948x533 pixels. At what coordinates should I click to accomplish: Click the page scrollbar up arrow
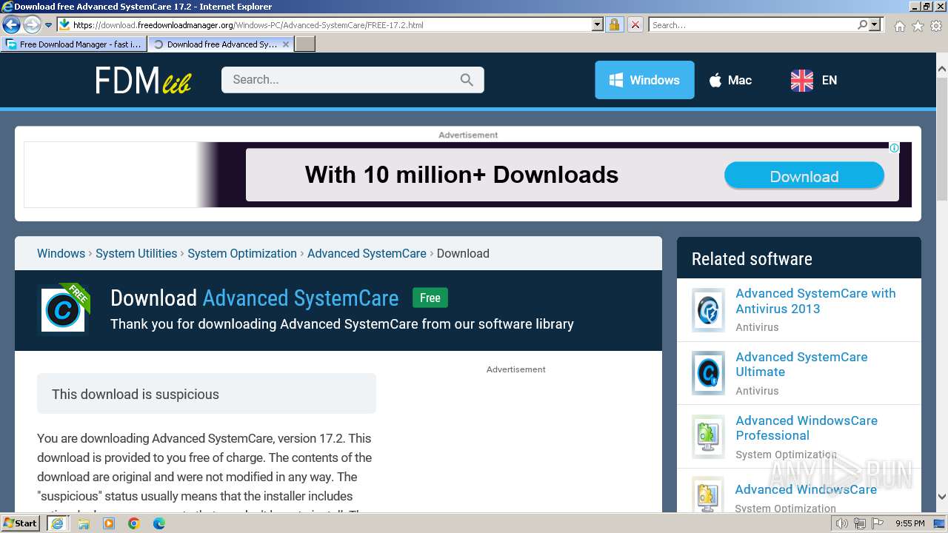pos(941,69)
